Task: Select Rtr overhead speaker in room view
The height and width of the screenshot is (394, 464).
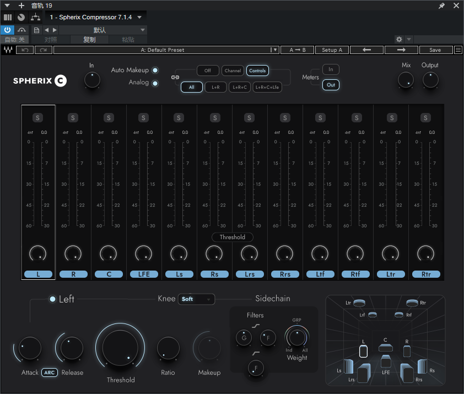Action: point(412,303)
